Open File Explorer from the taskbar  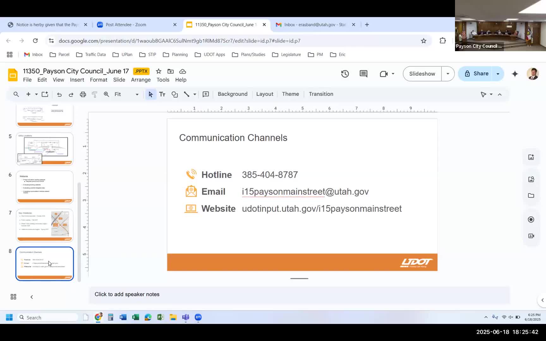(x=173, y=317)
